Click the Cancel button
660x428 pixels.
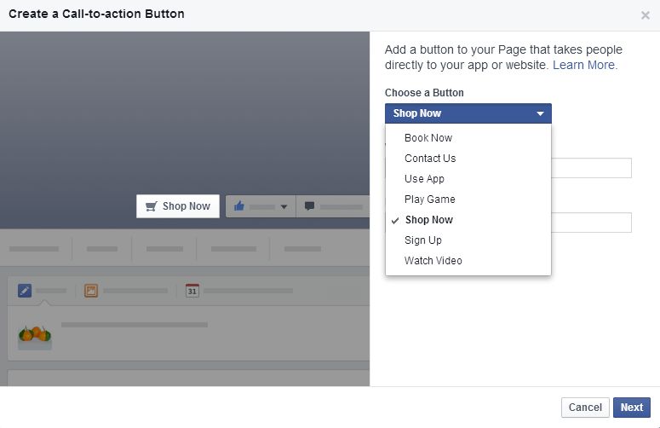[x=585, y=408]
